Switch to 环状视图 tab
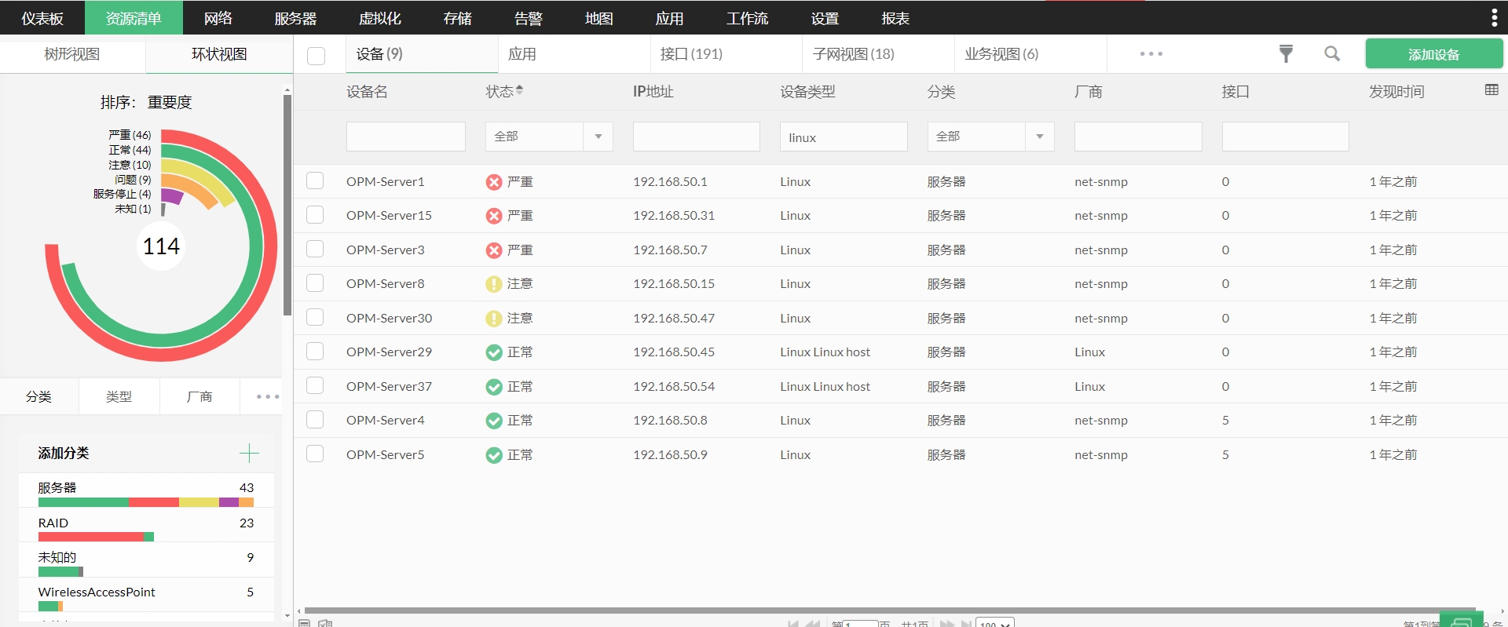1508x627 pixels. pyautogui.click(x=219, y=54)
